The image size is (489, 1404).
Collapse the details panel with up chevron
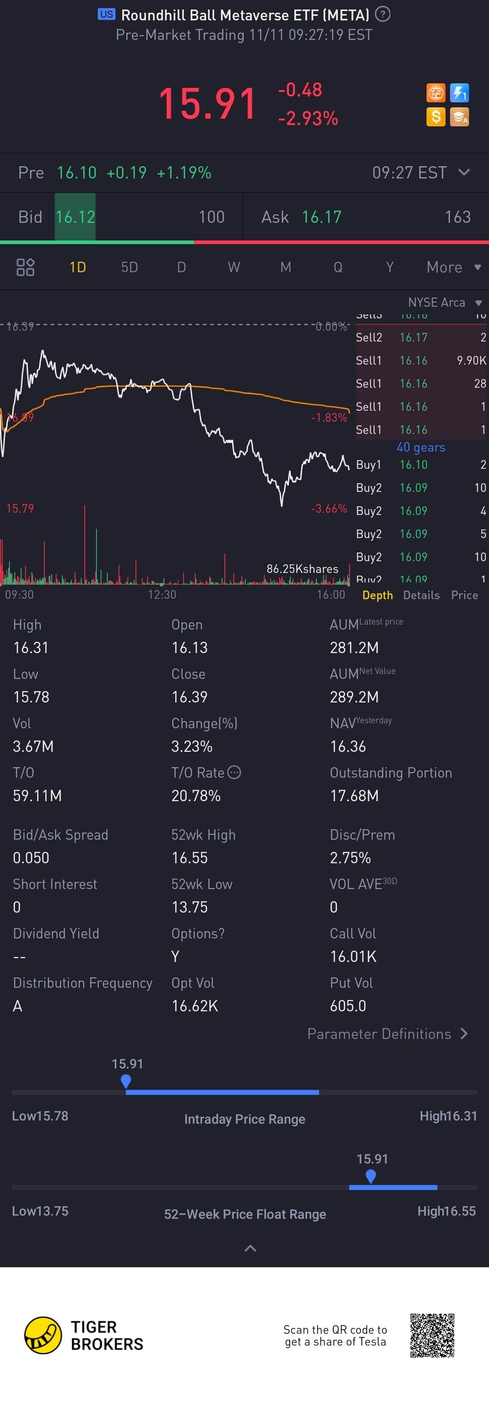[250, 1248]
